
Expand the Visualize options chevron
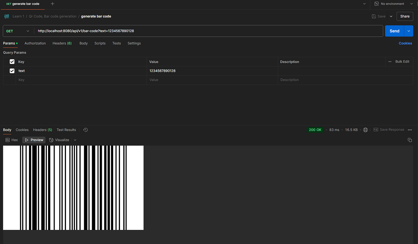[x=75, y=140]
